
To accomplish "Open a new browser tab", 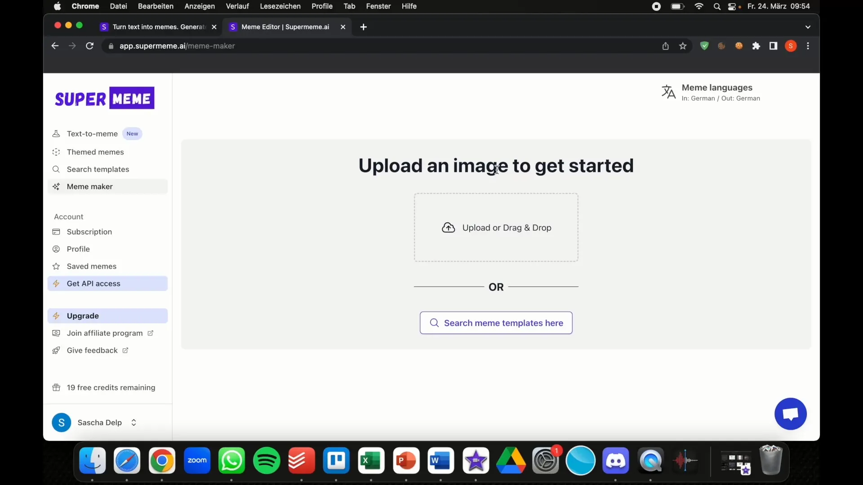I will click(x=364, y=27).
